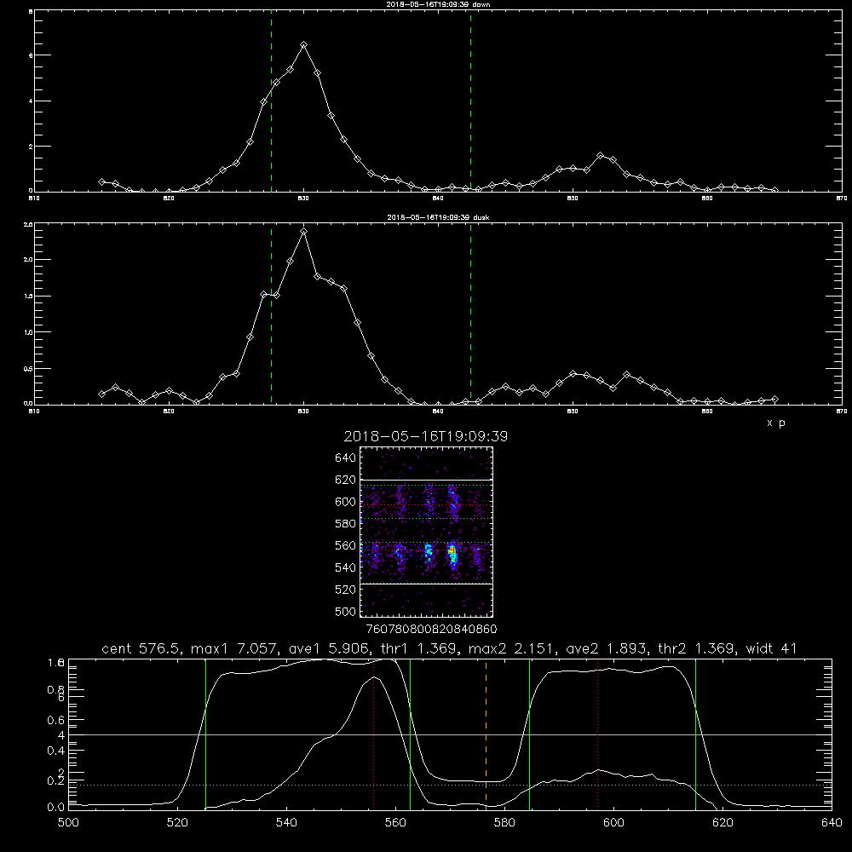The height and width of the screenshot is (852, 852).
Task: Click the spectral image heat map
Action: click(x=426, y=532)
